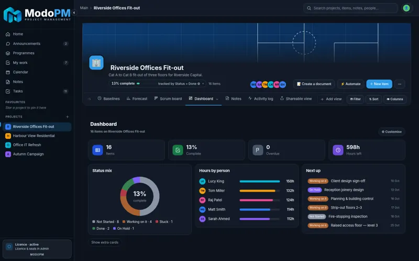419x261 pixels.
Task: Switch to the Forecast tab
Action: pyautogui.click(x=137, y=99)
